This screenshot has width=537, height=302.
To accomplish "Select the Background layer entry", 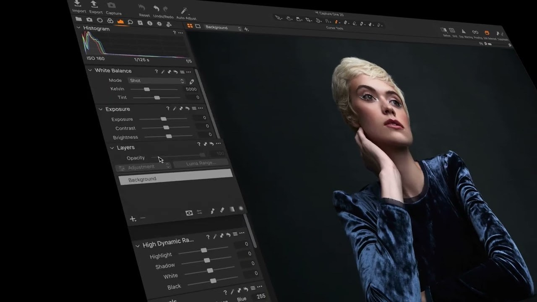I will 142,179.
